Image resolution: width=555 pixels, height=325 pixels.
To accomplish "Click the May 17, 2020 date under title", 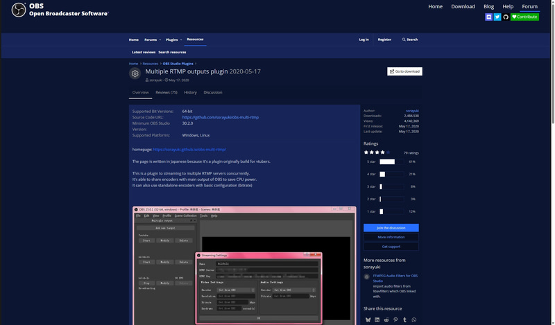I will click(x=179, y=80).
